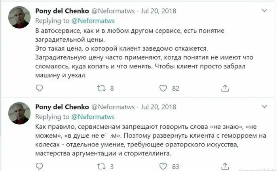This screenshot has height=171, width=277.
Task: Share the first tweet
Action: point(225,89)
